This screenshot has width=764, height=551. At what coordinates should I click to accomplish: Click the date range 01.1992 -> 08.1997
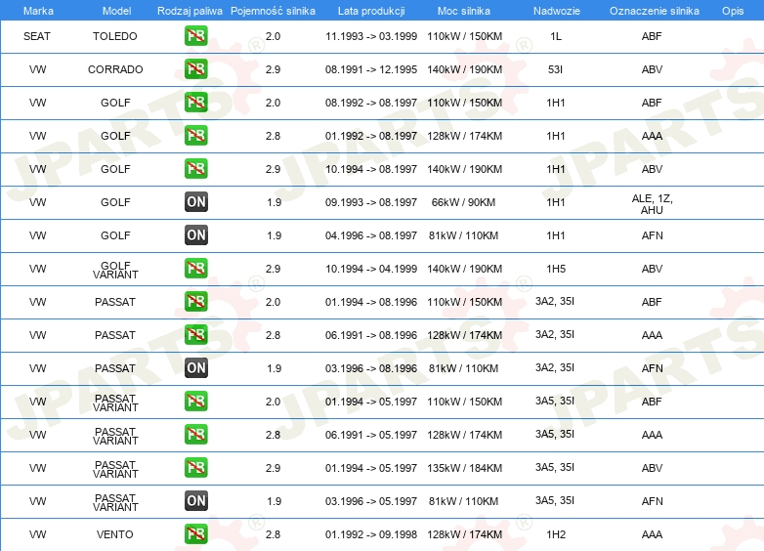click(371, 136)
